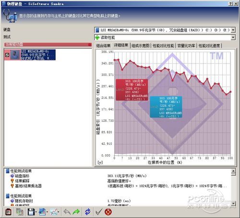The width and height of the screenshot is (240, 218).
Task: Open the bar chart icon's dropdown arrow
Action: [47, 212]
